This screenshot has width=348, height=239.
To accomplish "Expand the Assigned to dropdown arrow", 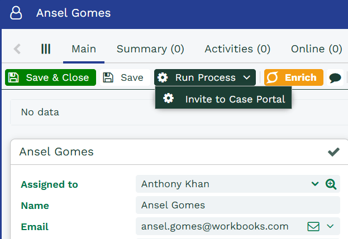I will 314,184.
